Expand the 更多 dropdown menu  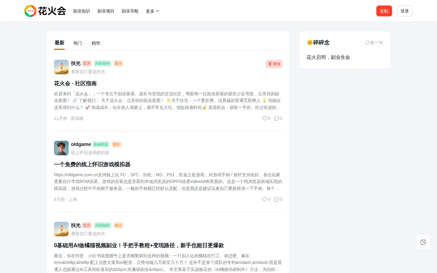153,11
